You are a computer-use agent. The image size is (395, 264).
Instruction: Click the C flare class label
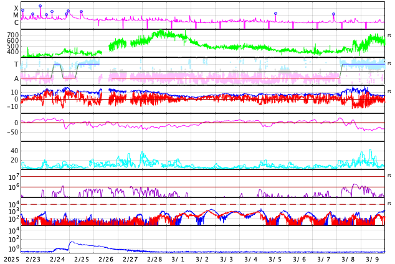tap(16, 22)
